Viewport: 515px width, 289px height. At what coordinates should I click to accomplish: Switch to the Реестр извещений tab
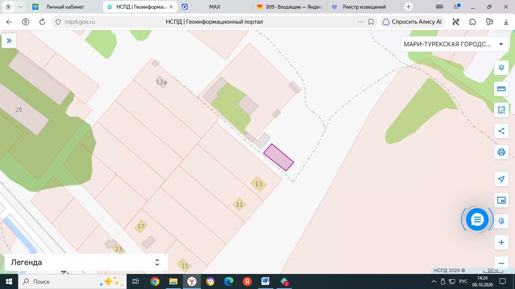pyautogui.click(x=364, y=7)
